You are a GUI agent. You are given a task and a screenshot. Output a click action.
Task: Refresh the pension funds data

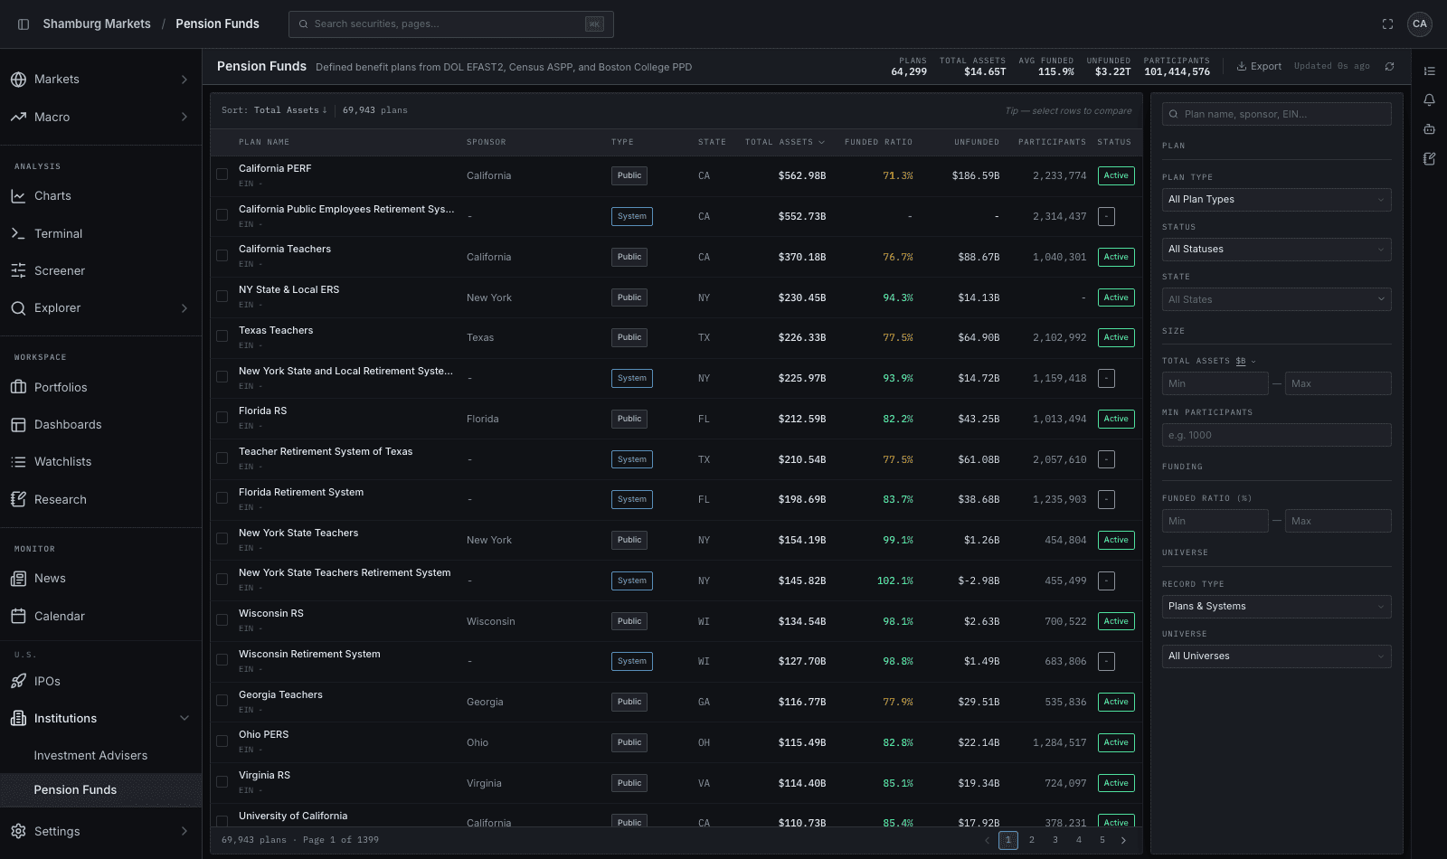point(1389,66)
